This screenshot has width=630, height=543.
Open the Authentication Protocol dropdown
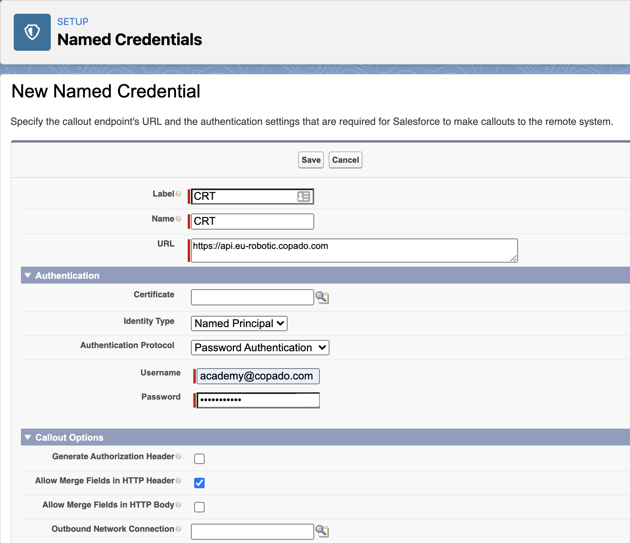click(x=260, y=348)
